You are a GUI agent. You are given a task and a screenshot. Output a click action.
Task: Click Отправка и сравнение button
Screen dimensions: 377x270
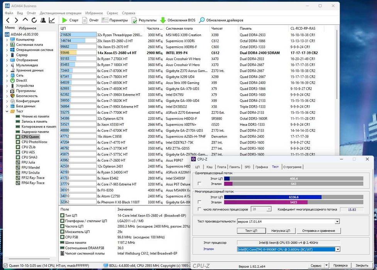(x=318, y=231)
